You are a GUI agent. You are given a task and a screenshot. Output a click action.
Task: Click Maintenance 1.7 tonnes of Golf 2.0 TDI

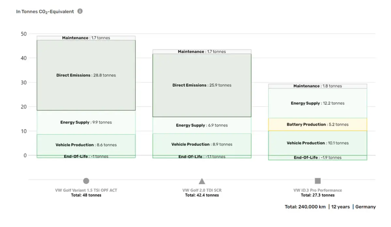[202, 52]
